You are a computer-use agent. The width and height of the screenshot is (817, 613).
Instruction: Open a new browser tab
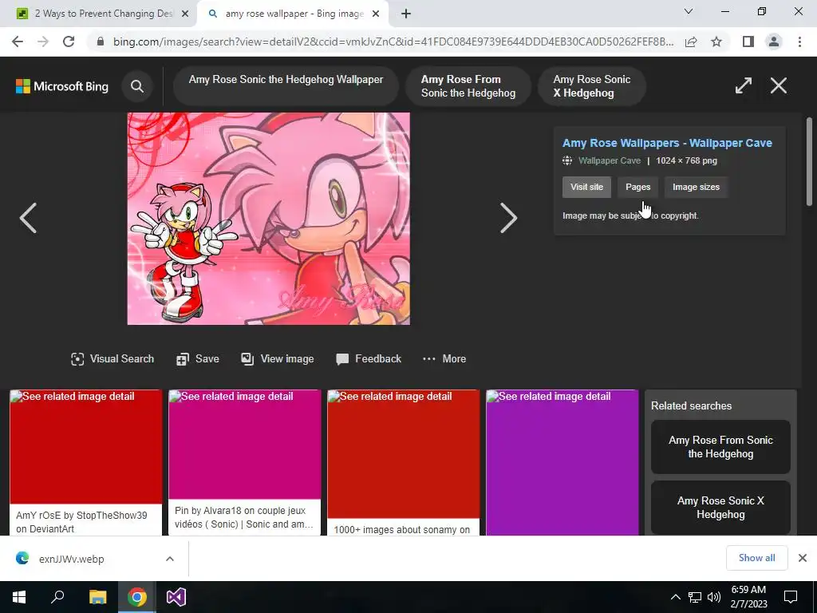[x=406, y=14]
